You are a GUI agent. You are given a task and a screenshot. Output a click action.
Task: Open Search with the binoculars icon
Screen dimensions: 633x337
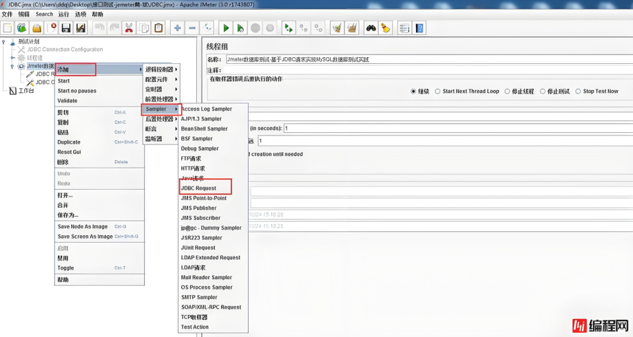pos(371,28)
